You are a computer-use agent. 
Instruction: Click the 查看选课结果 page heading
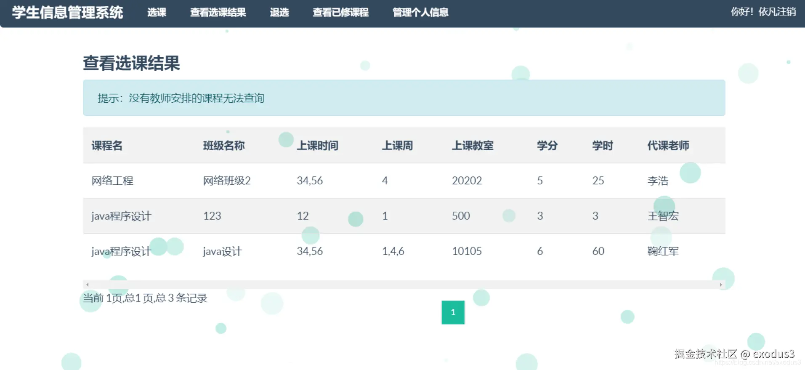click(131, 63)
